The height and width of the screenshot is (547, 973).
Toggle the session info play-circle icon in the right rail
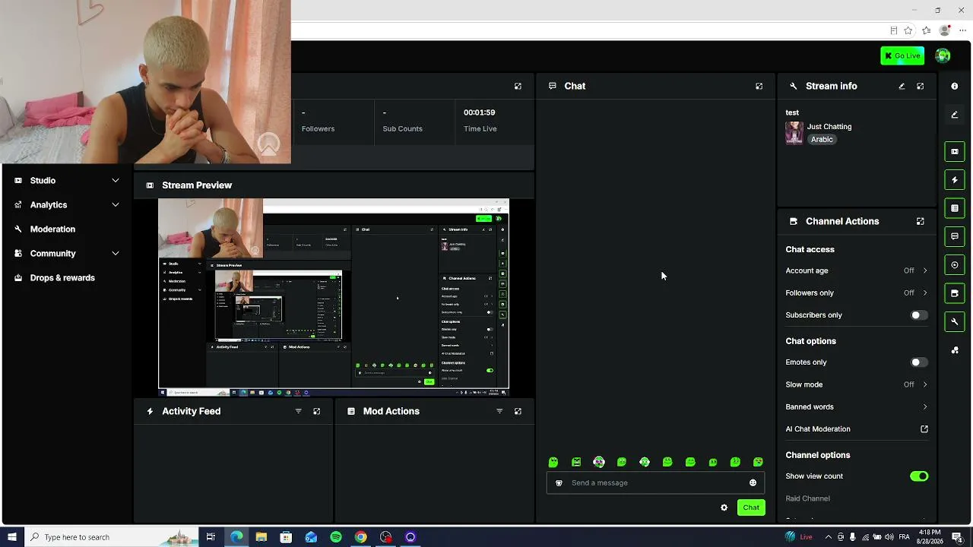coord(955,265)
